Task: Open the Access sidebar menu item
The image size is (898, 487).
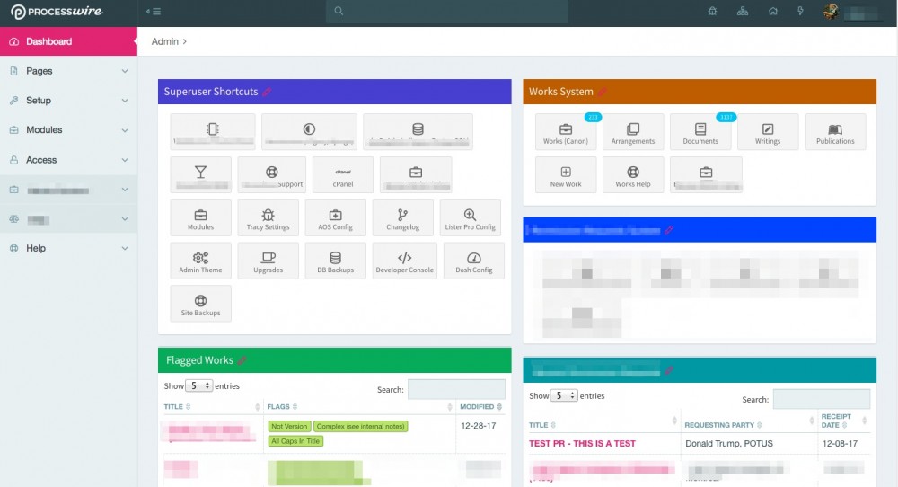Action: click(68, 160)
